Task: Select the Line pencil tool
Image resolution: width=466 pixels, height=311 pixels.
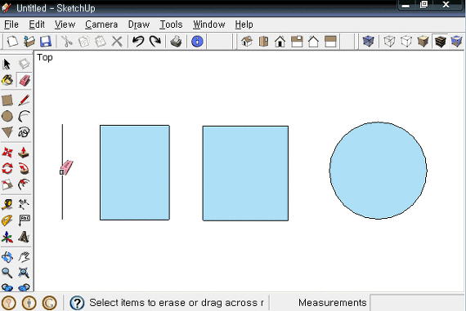Action: 24,100
